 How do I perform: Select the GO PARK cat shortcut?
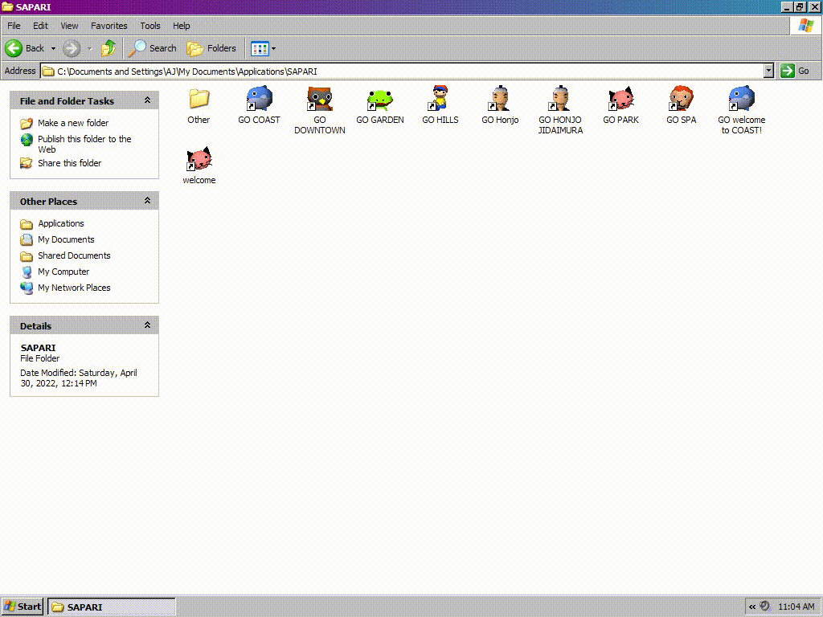coord(621,99)
